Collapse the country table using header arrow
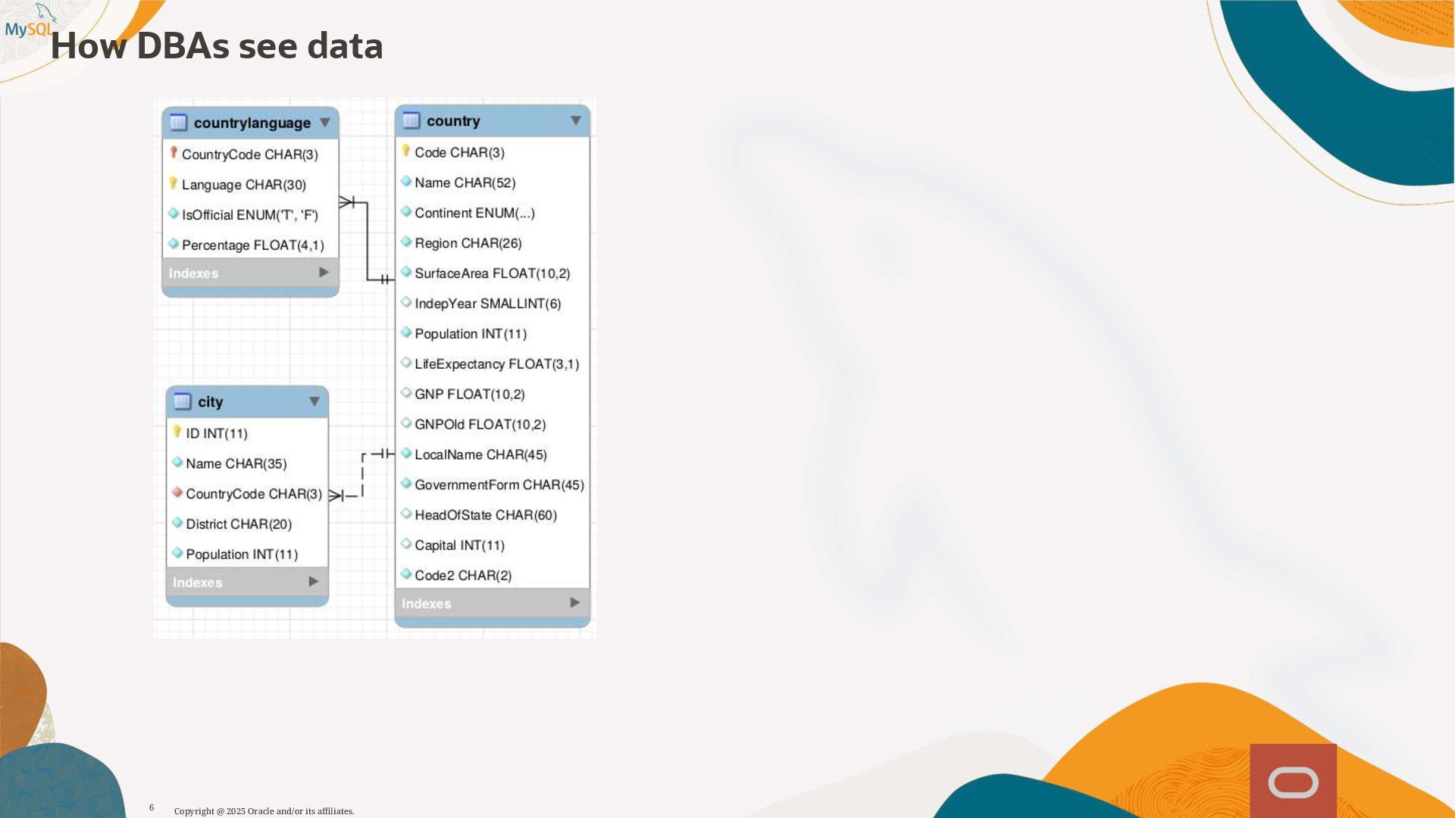This screenshot has width=1455, height=818. coord(575,120)
